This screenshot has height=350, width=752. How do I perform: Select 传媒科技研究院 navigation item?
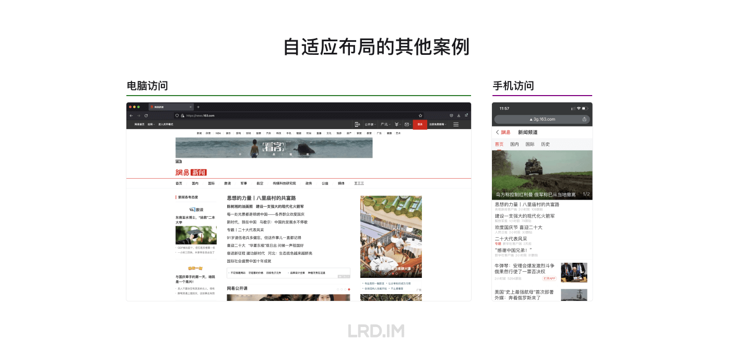[284, 183]
